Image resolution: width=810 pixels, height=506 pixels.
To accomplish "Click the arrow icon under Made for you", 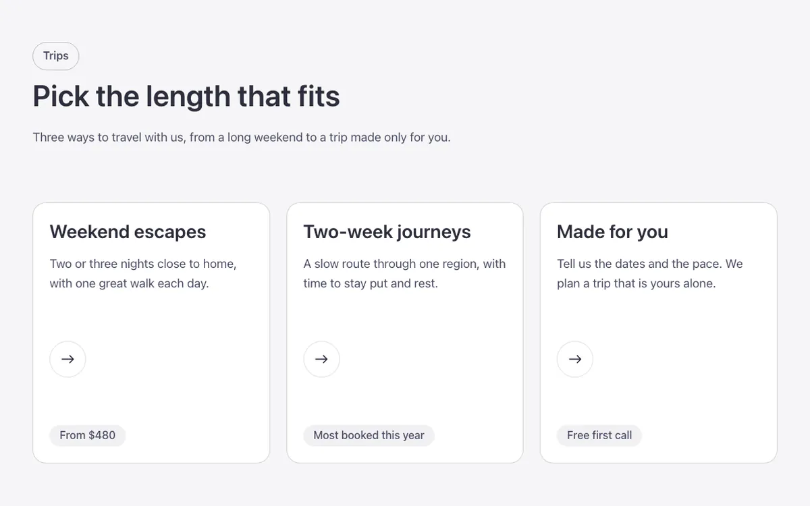I will tap(575, 359).
